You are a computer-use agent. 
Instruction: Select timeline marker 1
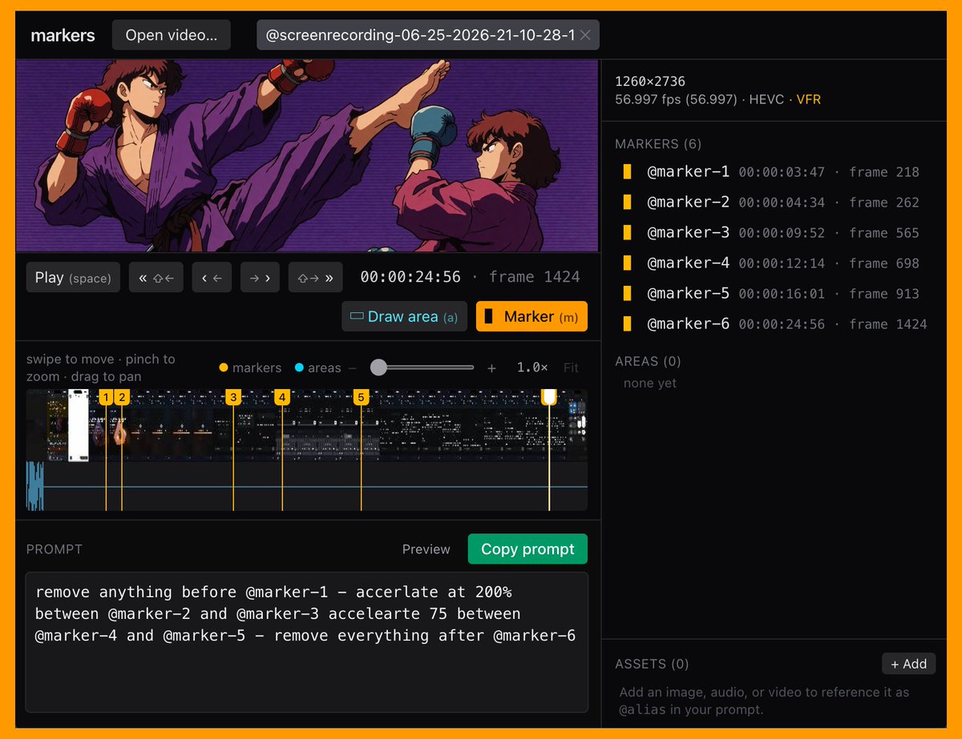pyautogui.click(x=106, y=397)
